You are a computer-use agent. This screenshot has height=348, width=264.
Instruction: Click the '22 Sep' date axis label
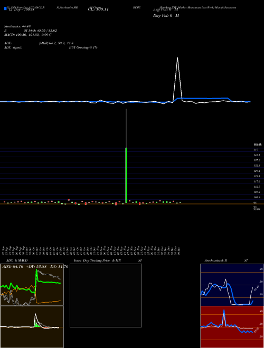click(4, 250)
